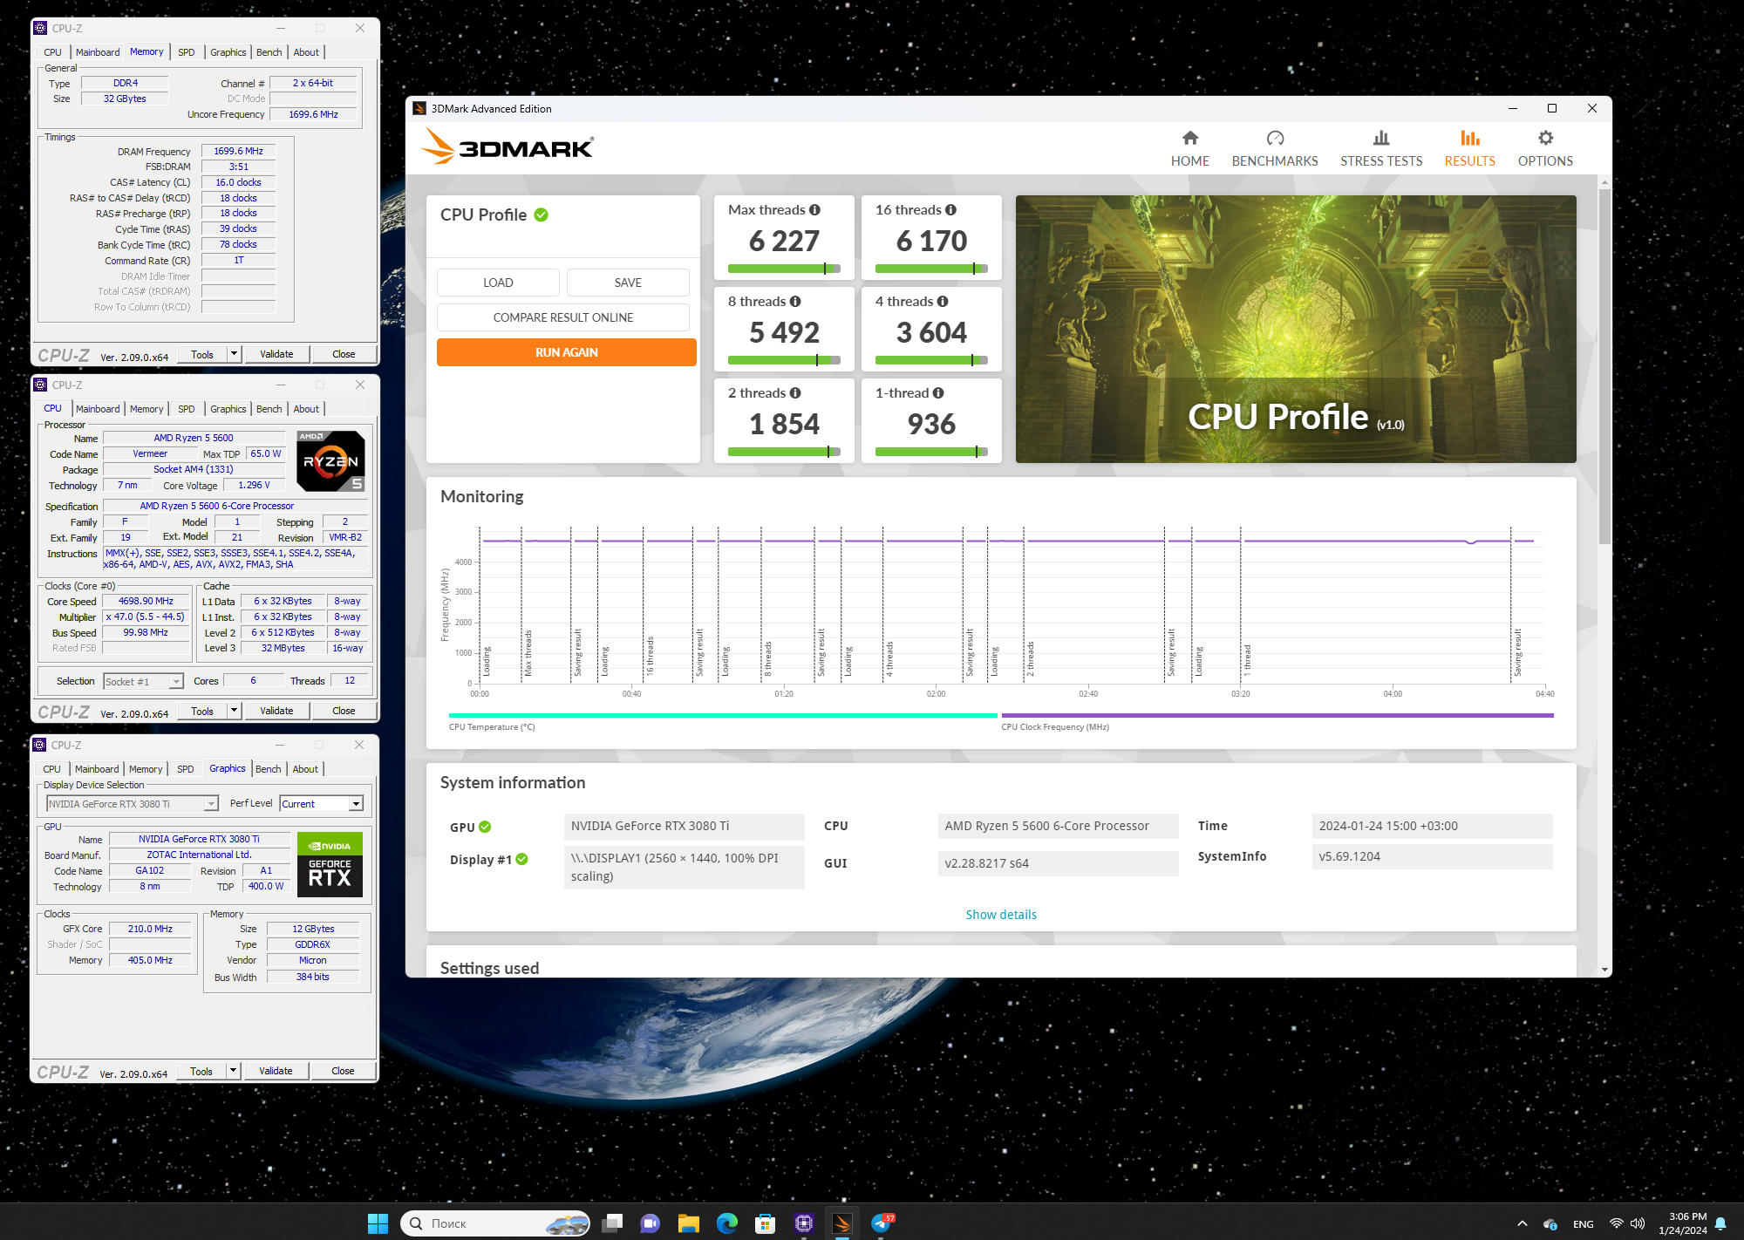Click the CPU Clock Frequency legend bar

coord(1277,716)
